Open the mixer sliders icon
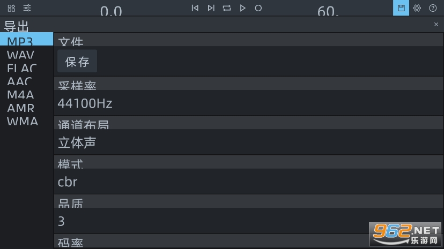 pyautogui.click(x=27, y=8)
